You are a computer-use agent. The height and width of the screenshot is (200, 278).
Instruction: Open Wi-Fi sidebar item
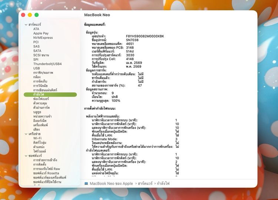37,138
